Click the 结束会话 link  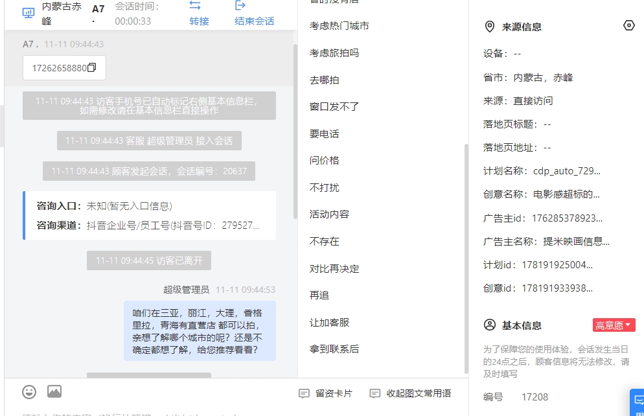click(x=254, y=21)
